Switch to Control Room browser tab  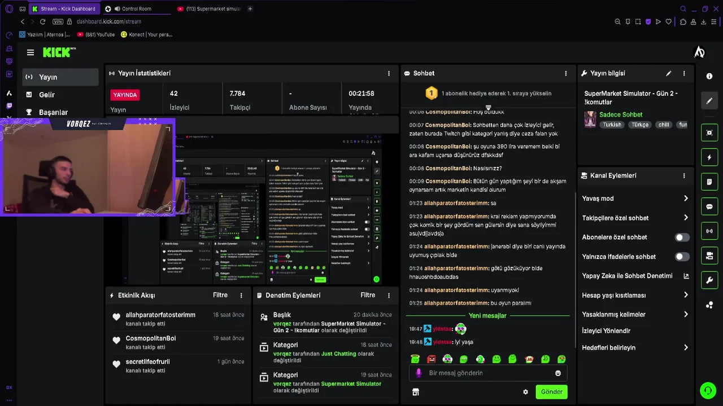coord(136,8)
